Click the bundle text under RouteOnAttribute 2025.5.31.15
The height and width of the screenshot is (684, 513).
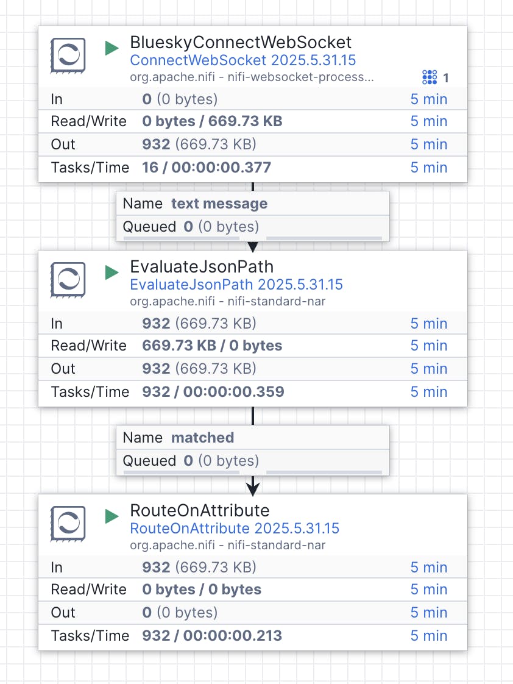pyautogui.click(x=227, y=545)
